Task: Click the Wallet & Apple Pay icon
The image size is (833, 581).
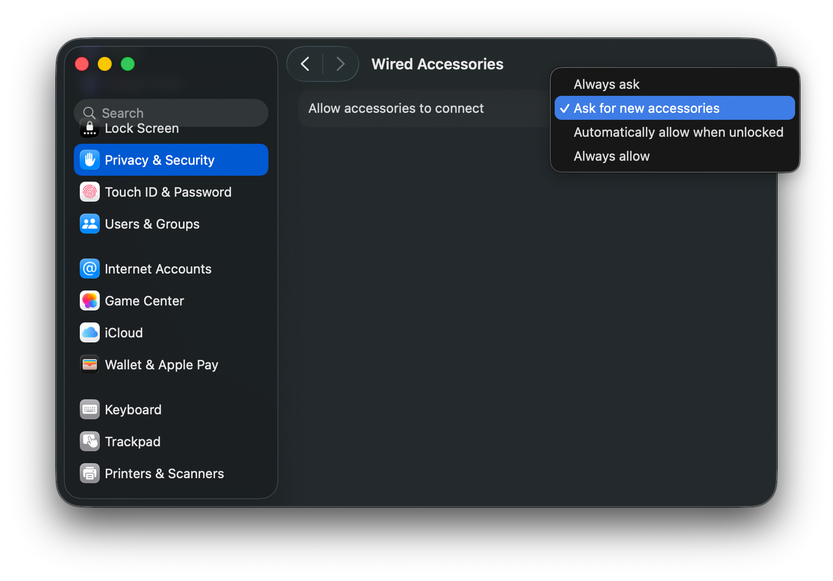Action: tap(90, 365)
